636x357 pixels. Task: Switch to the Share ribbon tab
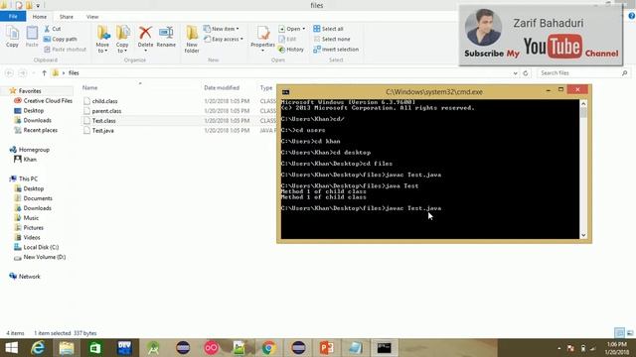point(67,17)
